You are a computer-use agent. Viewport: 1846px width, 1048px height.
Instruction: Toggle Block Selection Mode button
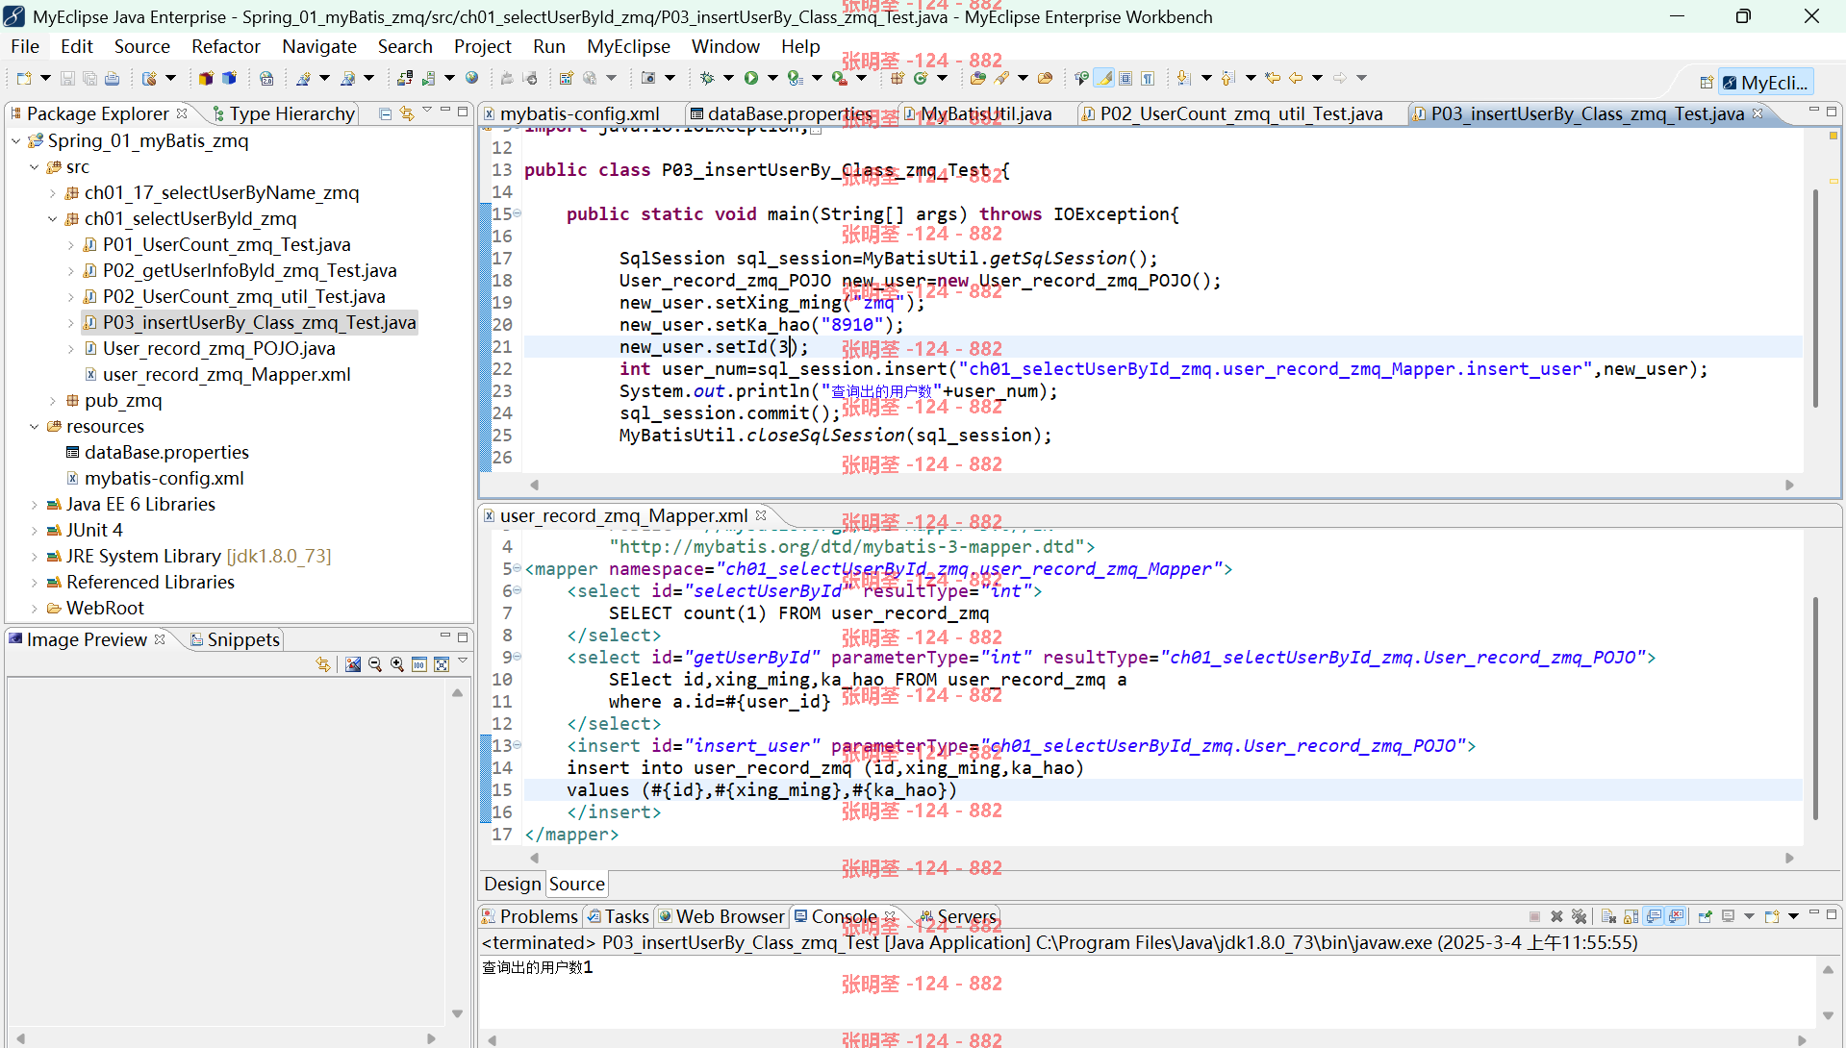coord(1125,79)
